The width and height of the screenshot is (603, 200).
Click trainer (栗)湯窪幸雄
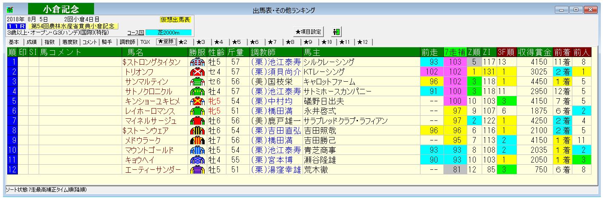click(276, 169)
